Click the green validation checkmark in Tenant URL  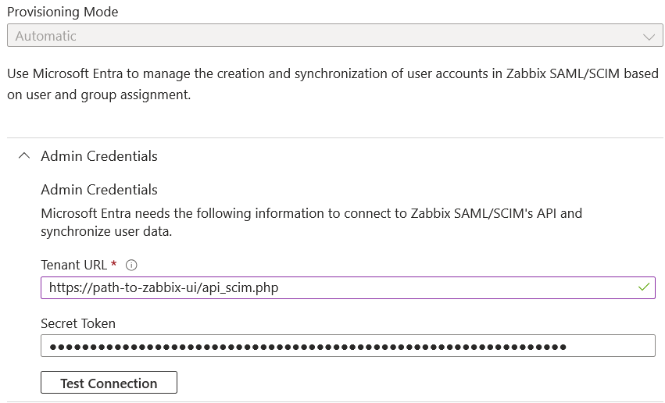[x=643, y=287]
